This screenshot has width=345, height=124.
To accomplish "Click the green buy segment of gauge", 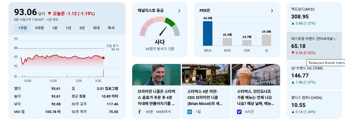I will point(170,22).
